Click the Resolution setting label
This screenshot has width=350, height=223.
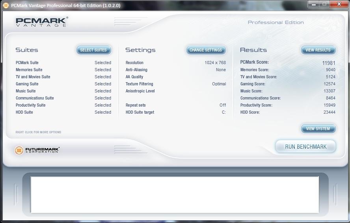click(x=134, y=63)
